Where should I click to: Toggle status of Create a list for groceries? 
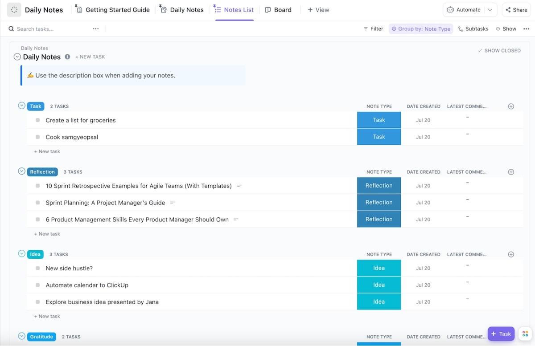pyautogui.click(x=38, y=120)
